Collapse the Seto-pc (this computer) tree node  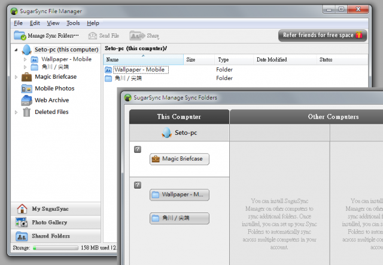pos(16,50)
